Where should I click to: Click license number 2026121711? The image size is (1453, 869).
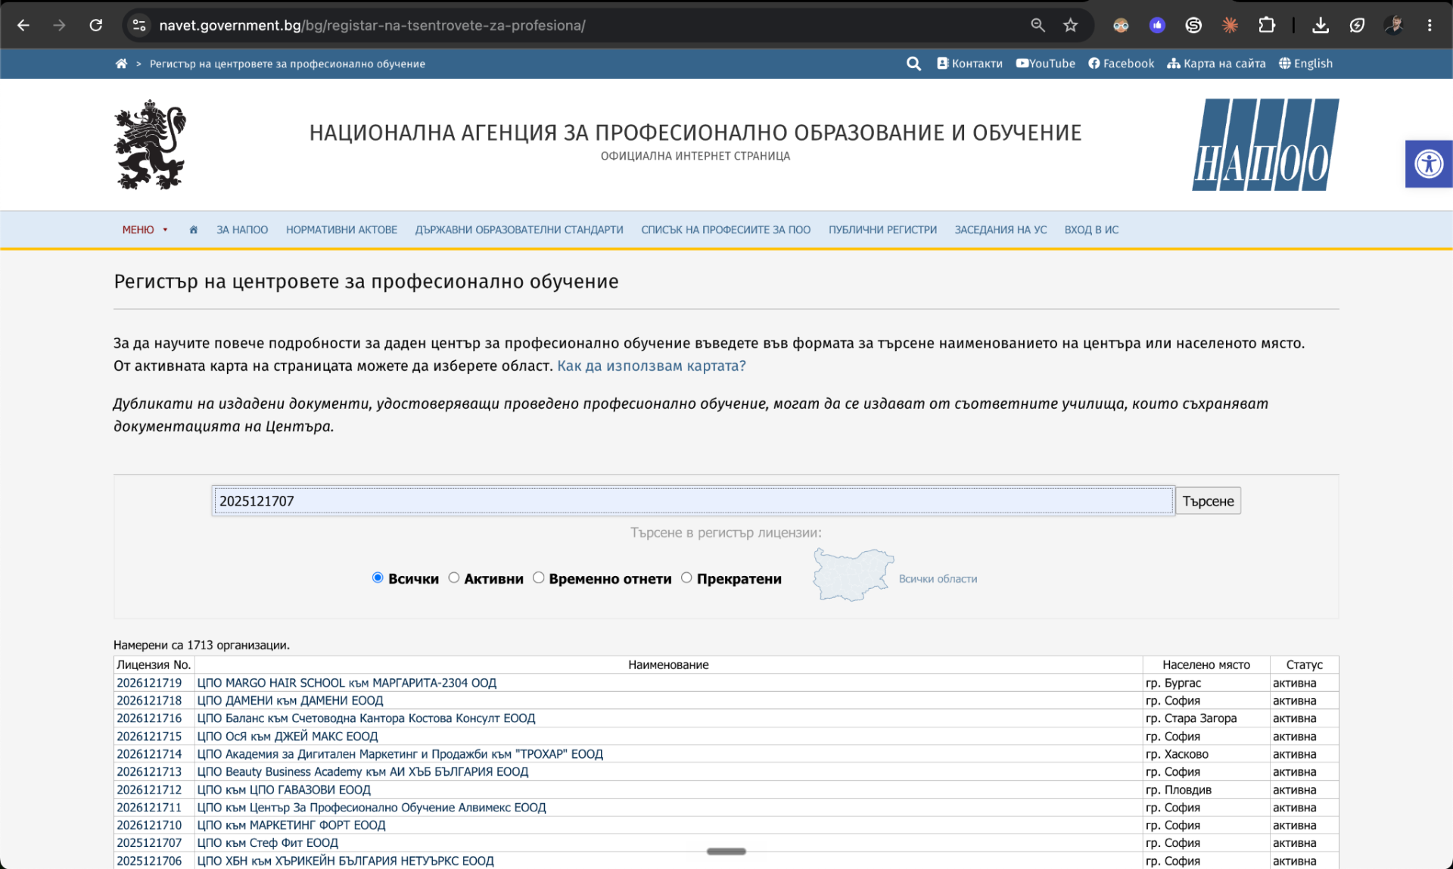149,808
